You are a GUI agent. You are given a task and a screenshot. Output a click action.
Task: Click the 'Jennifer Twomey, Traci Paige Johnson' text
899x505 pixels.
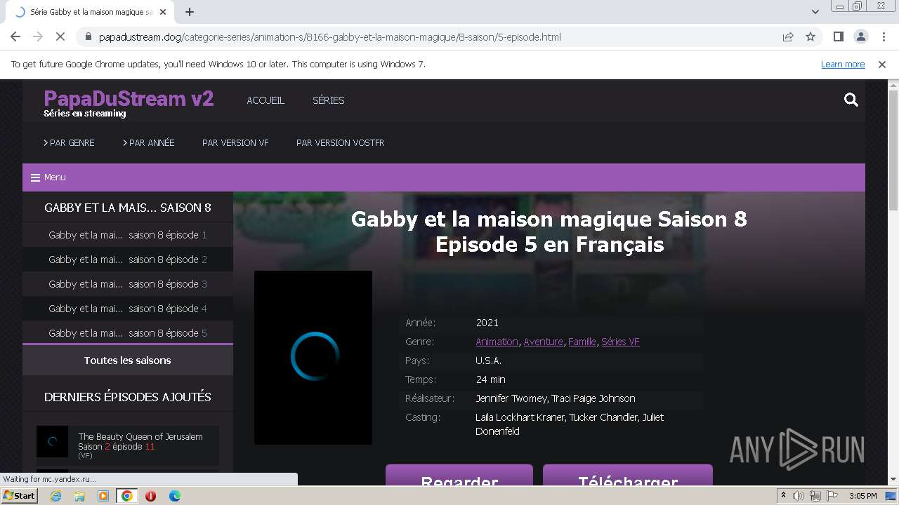tap(556, 398)
